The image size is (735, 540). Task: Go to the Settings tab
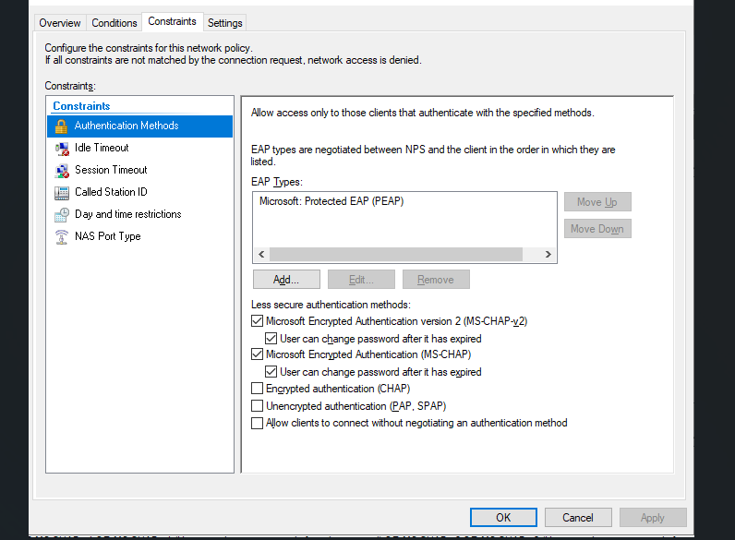pyautogui.click(x=225, y=23)
